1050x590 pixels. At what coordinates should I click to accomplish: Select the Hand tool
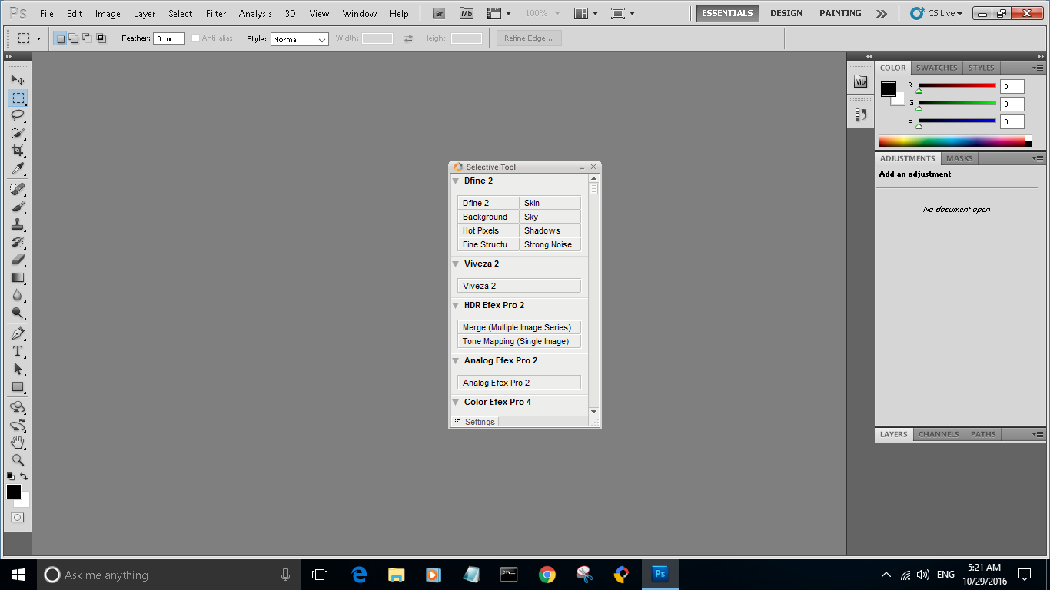coord(18,442)
